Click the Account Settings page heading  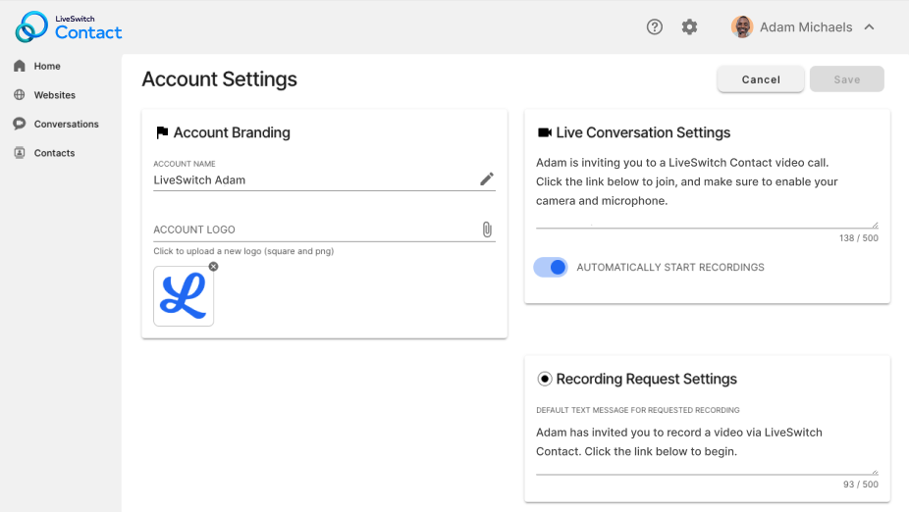[219, 78]
